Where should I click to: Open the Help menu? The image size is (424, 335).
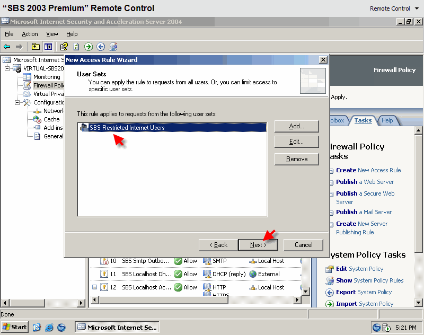[x=72, y=34]
